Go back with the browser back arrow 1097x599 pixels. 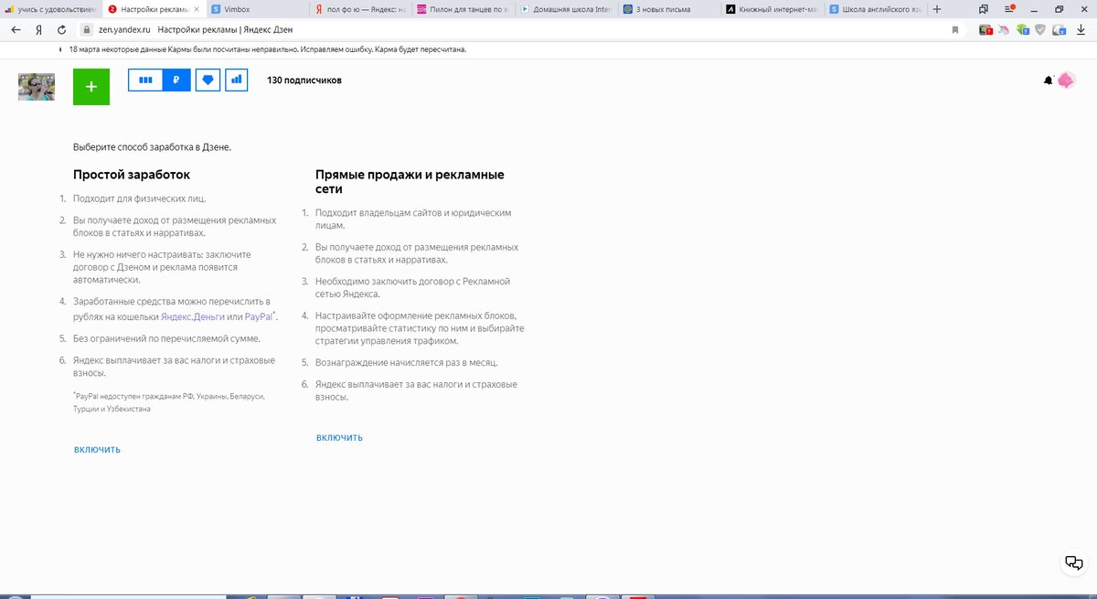[16, 29]
